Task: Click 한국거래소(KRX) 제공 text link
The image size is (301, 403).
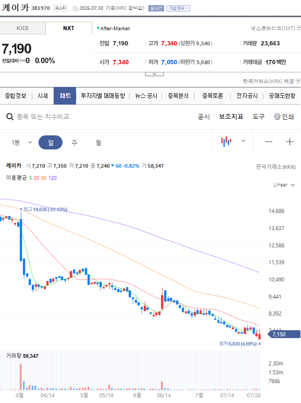Action: click(268, 81)
